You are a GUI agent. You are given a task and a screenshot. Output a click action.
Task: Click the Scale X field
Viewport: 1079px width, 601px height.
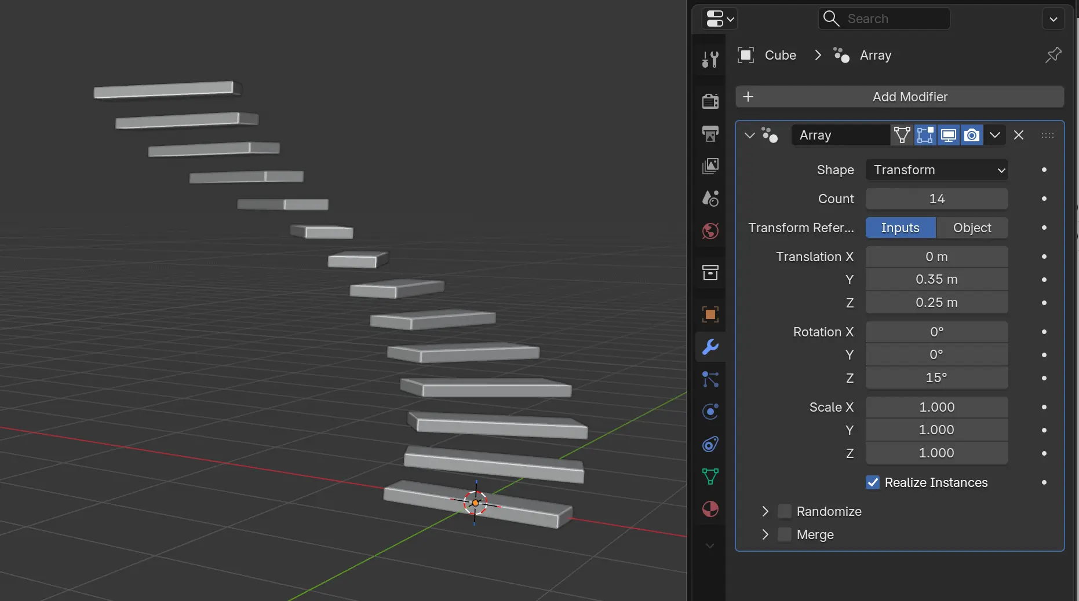pyautogui.click(x=937, y=407)
